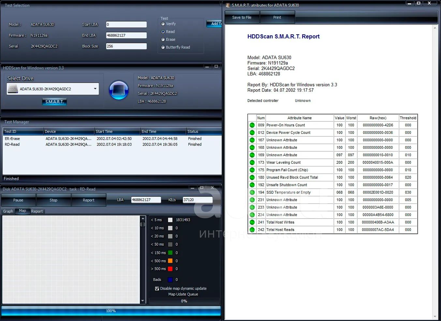Click scroll down arrow of block map
This screenshot has width=441, height=321.
click(143, 301)
